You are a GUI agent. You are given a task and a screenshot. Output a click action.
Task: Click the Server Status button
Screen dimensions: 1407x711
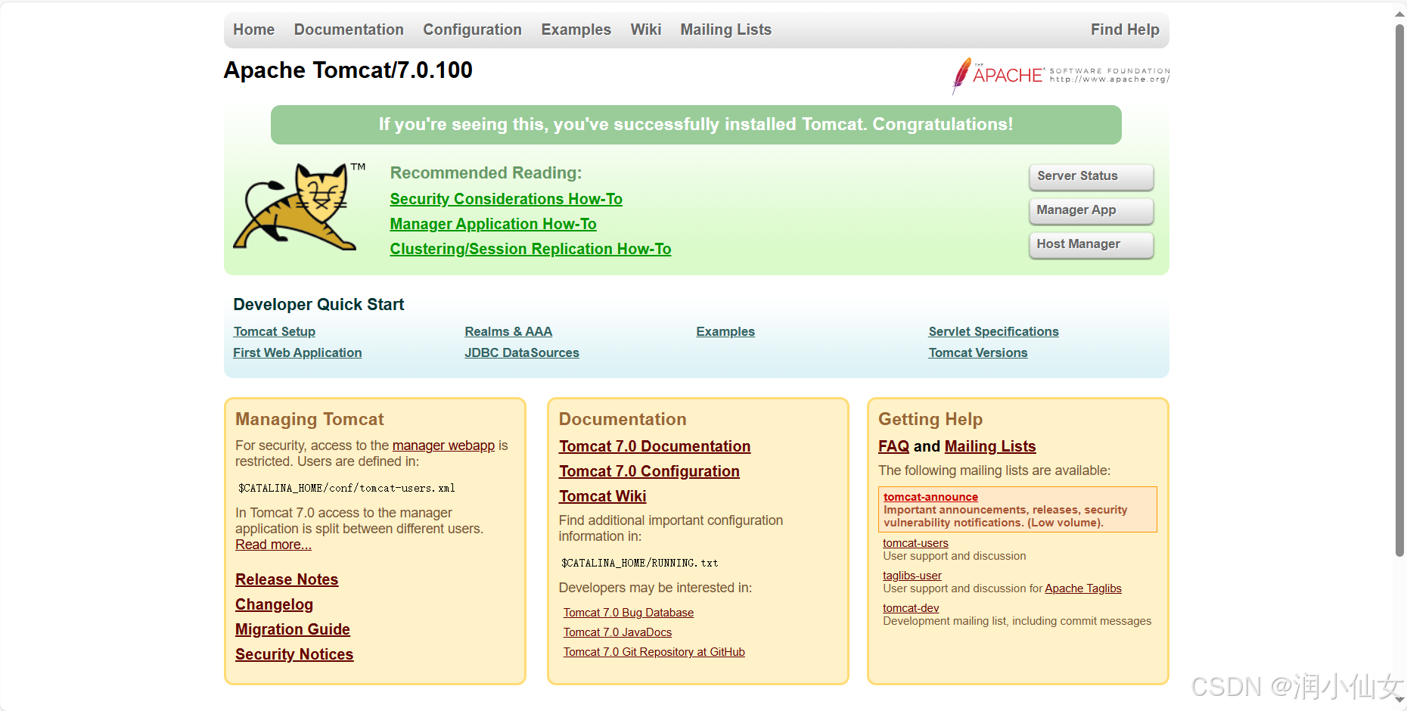coord(1091,176)
